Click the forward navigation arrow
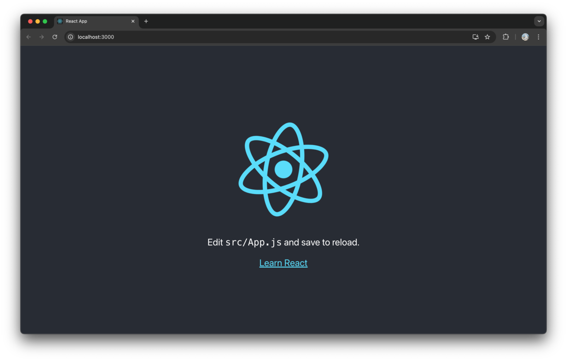This screenshot has width=567, height=361. pos(42,36)
